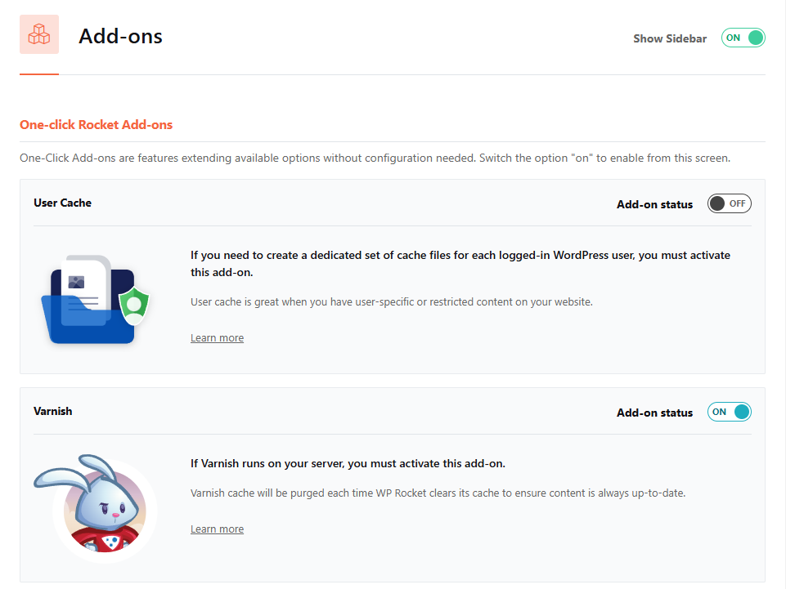The width and height of the screenshot is (786, 589).
Task: Open Learn more link for User Cache
Action: click(x=217, y=338)
